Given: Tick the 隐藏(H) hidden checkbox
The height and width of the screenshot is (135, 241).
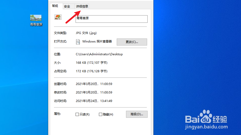Looking at the screenshot, I should click(x=100, y=114).
